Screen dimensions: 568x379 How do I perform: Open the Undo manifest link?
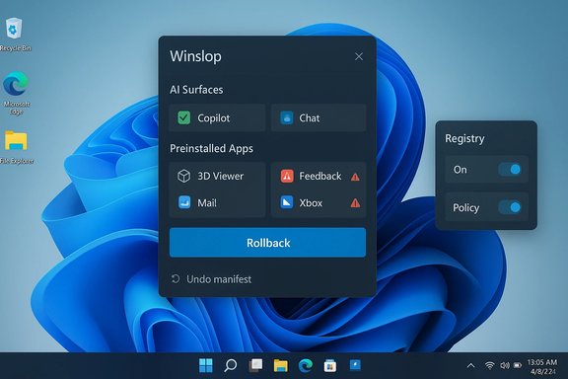[219, 279]
